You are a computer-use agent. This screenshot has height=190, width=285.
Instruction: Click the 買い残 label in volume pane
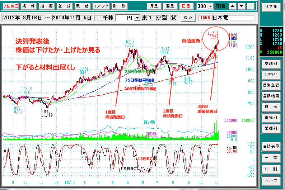click(x=149, y=122)
